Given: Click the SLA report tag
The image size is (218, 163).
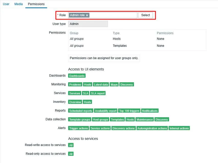Looking at the screenshot, I should coord(98,93).
